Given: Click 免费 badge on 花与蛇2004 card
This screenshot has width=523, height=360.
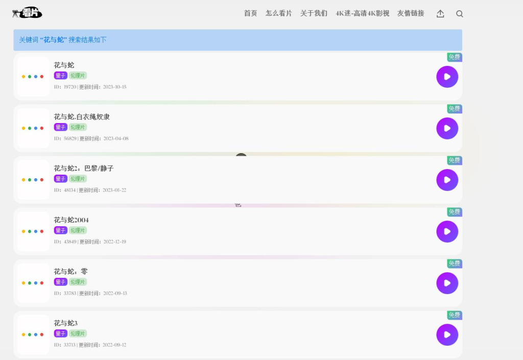Looking at the screenshot, I should coord(454,212).
